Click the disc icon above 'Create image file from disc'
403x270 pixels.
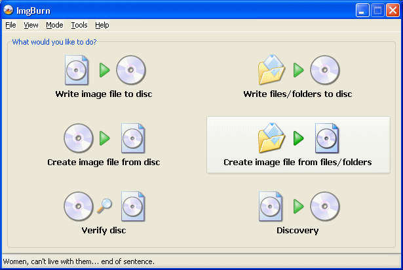pyautogui.click(x=79, y=138)
